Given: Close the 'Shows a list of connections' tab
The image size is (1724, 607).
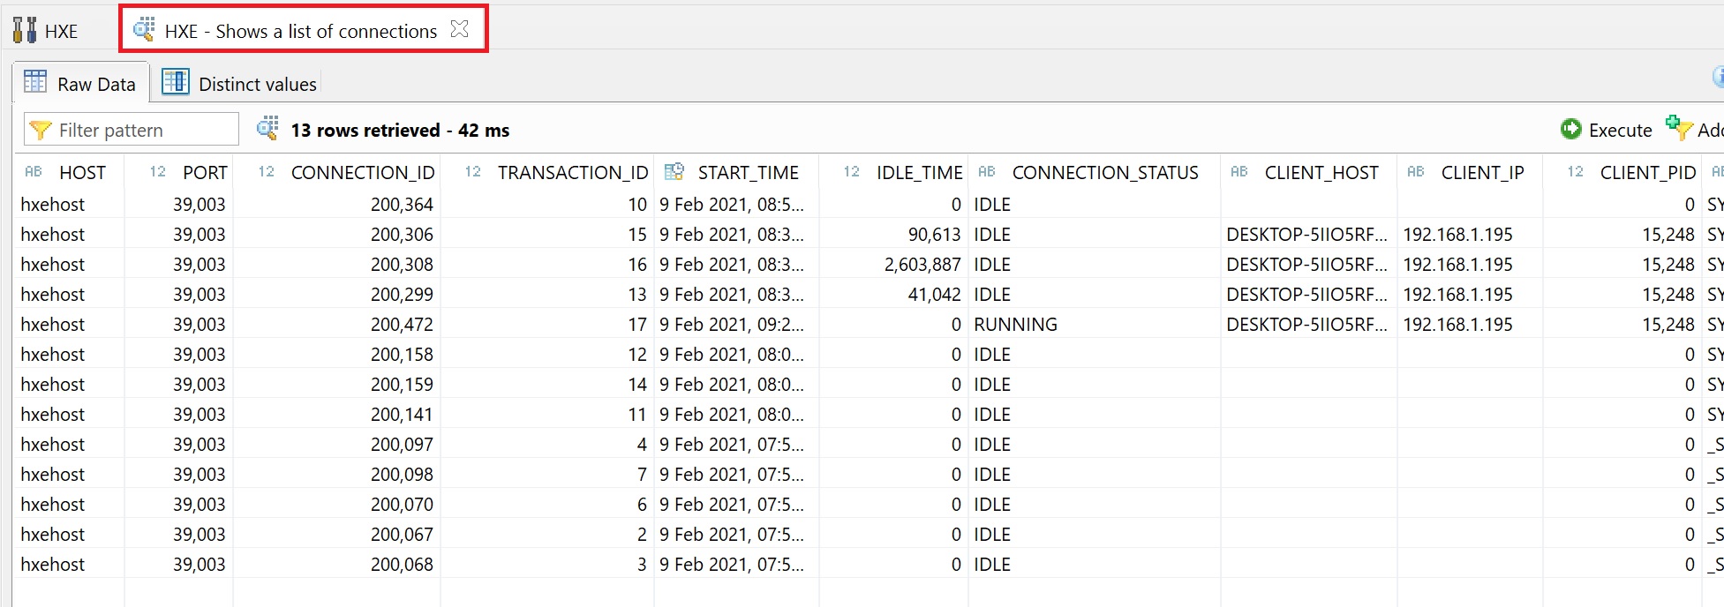Looking at the screenshot, I should [x=459, y=29].
